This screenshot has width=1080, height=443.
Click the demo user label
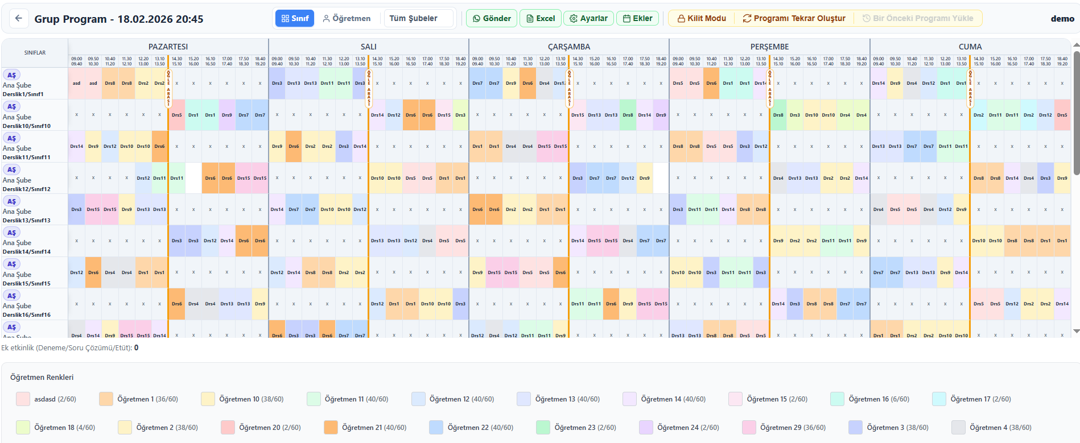[1062, 19]
